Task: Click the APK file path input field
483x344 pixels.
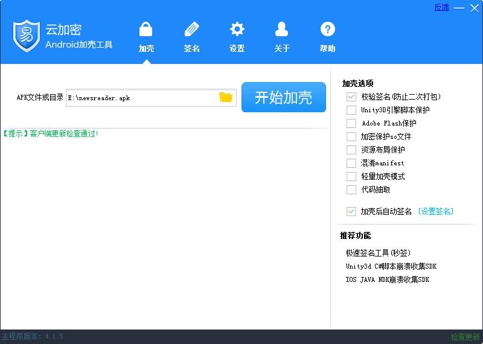Action: coord(141,97)
